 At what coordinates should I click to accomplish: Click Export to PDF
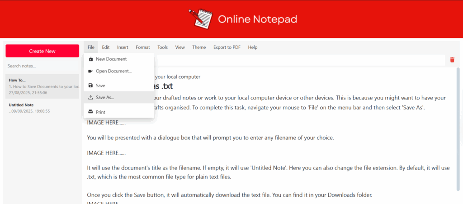coord(227,47)
